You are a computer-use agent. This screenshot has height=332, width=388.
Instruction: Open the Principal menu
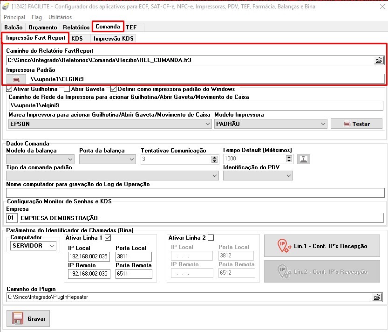(x=14, y=17)
